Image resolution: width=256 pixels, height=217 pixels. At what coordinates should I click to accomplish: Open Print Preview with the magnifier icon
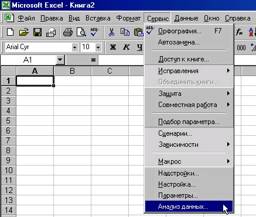[x=81, y=32]
